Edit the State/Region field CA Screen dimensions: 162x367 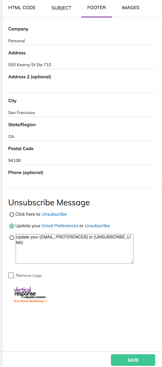pos(82,137)
